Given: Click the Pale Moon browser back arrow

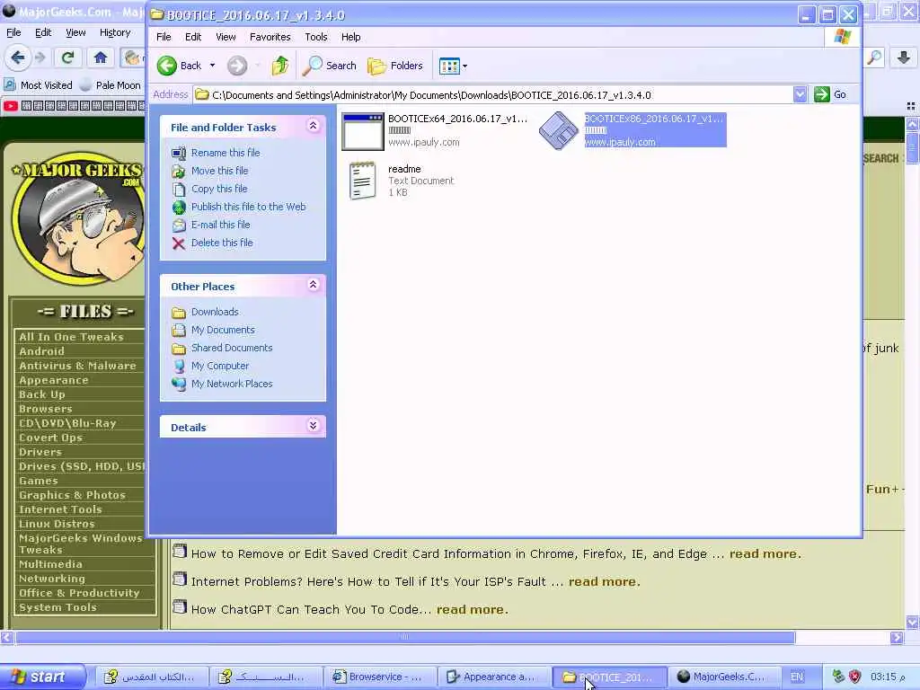Looking at the screenshot, I should tap(18, 57).
